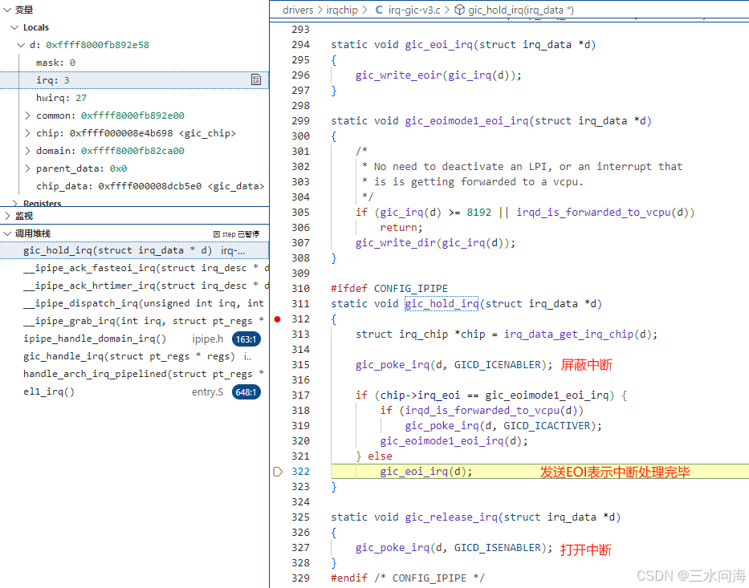
Task: Select gic_handle_irq stack frame
Action: coord(134,356)
